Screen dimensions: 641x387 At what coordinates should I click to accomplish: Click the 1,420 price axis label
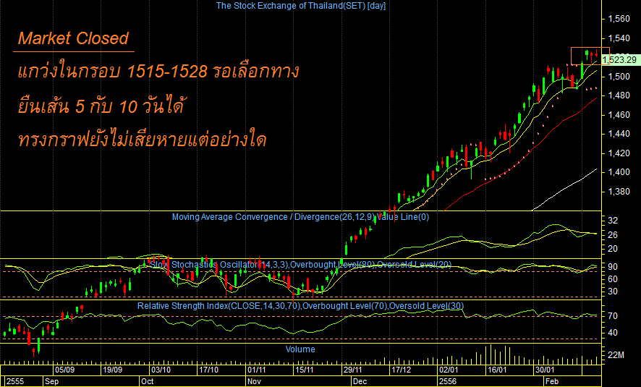[x=619, y=153]
